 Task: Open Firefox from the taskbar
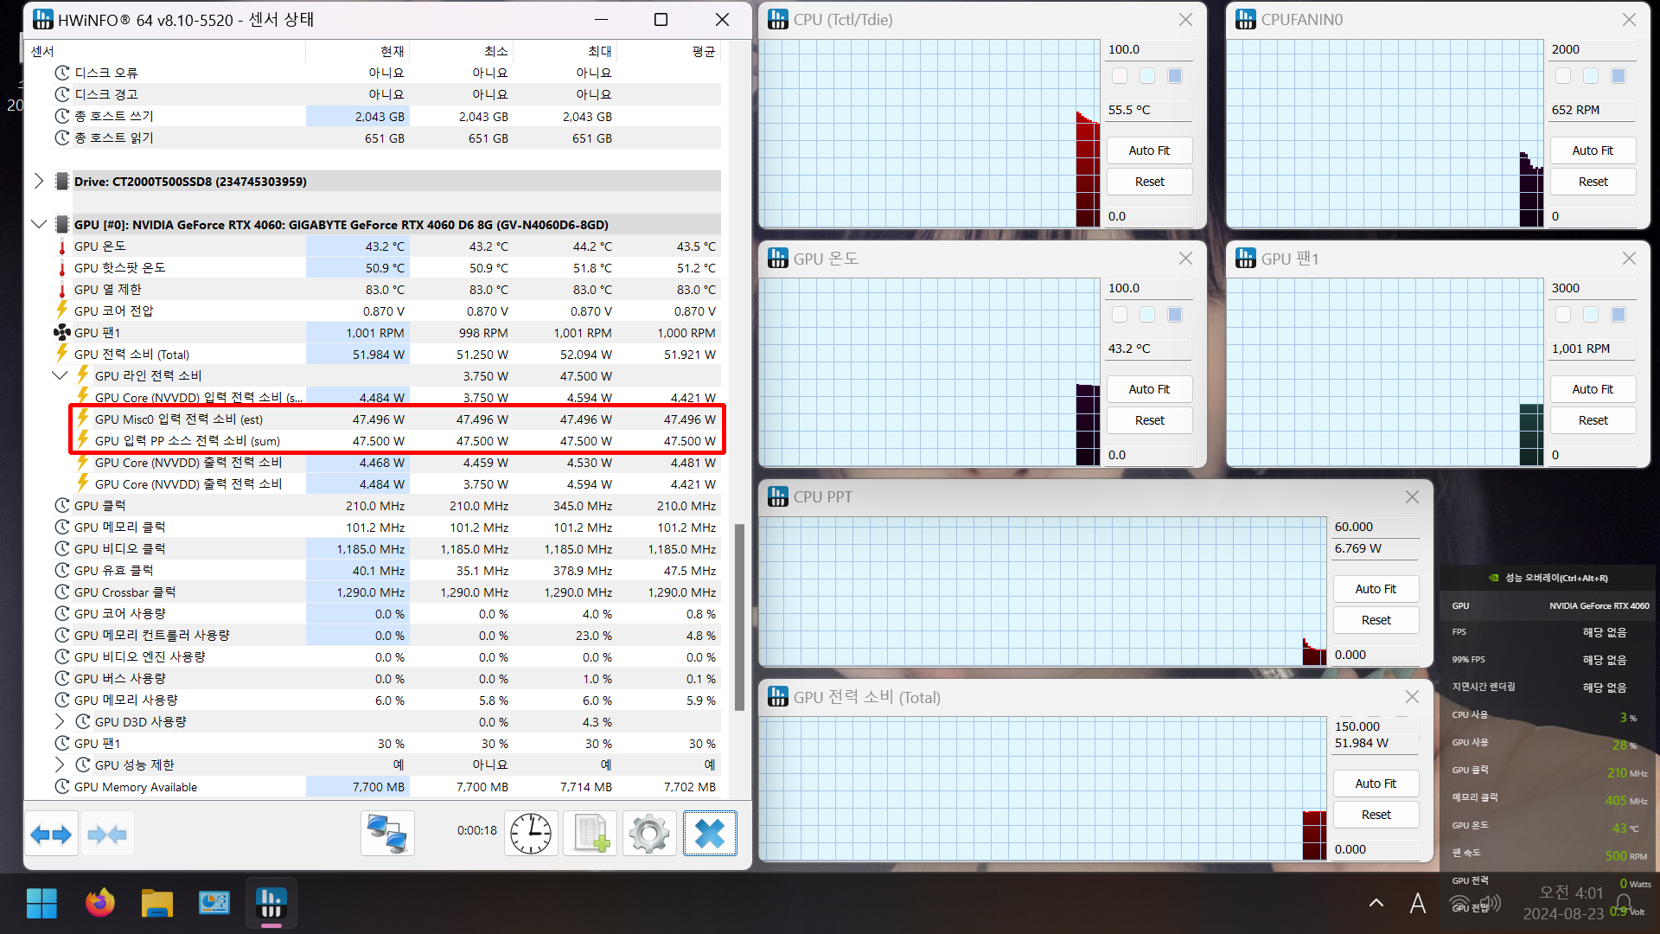tap(100, 904)
